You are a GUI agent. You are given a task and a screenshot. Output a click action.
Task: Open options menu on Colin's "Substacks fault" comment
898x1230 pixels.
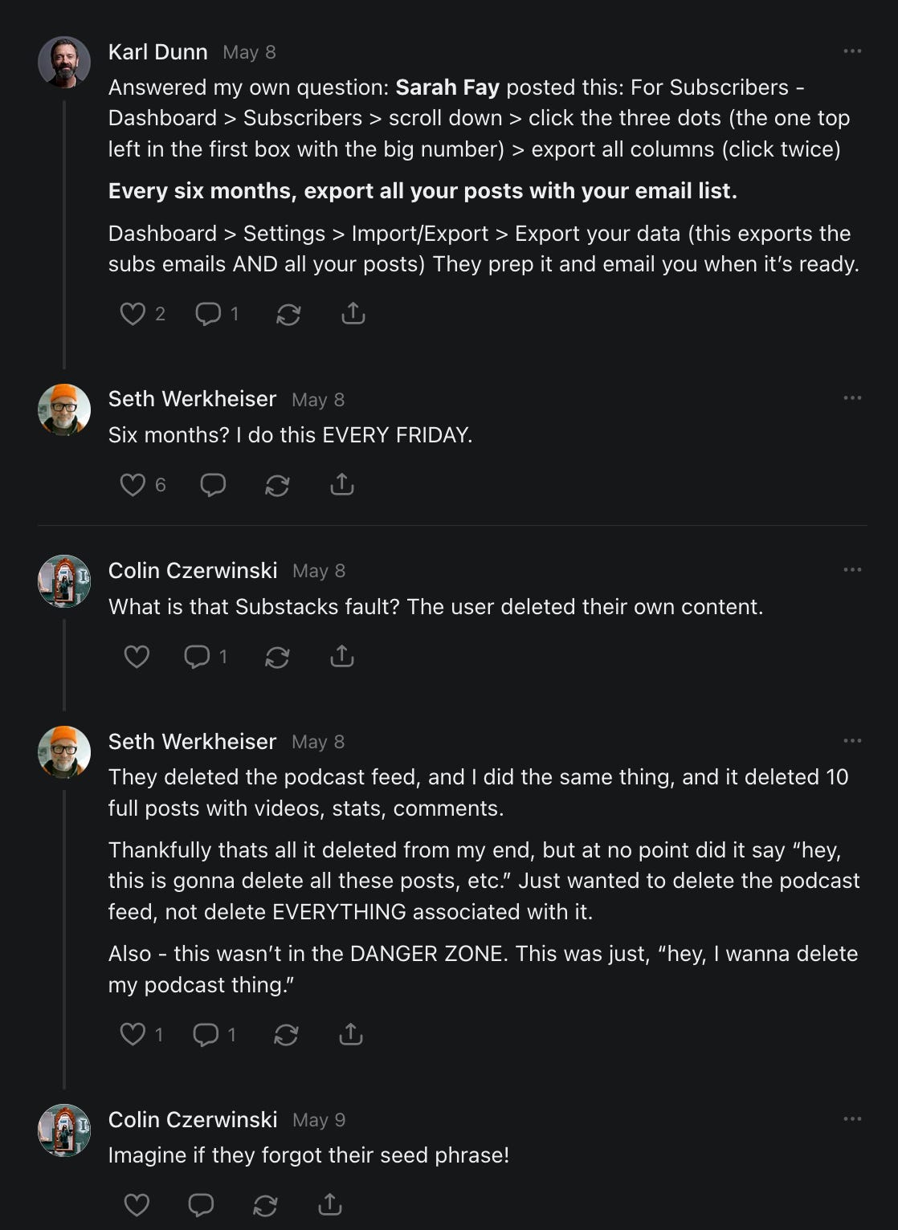coord(852,570)
